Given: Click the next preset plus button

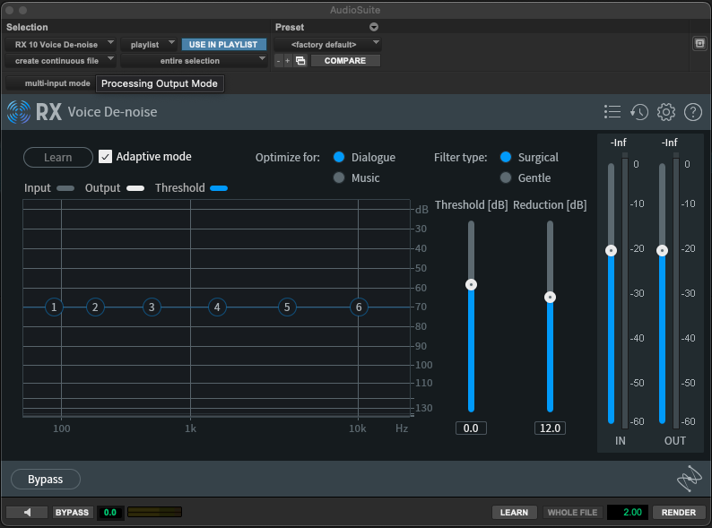Looking at the screenshot, I should tap(288, 60).
